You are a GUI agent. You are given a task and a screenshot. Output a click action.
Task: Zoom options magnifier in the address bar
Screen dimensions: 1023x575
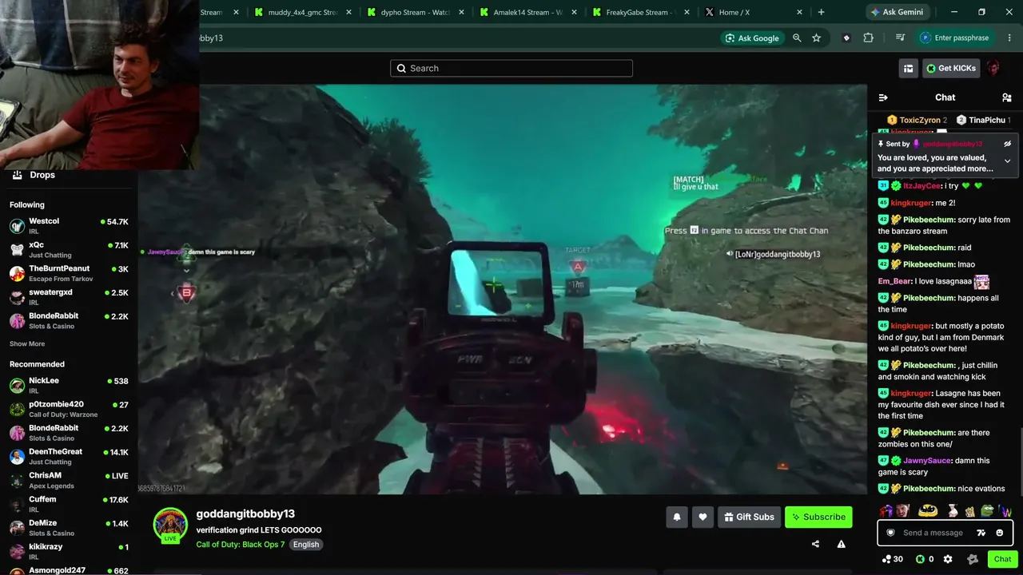coord(797,38)
